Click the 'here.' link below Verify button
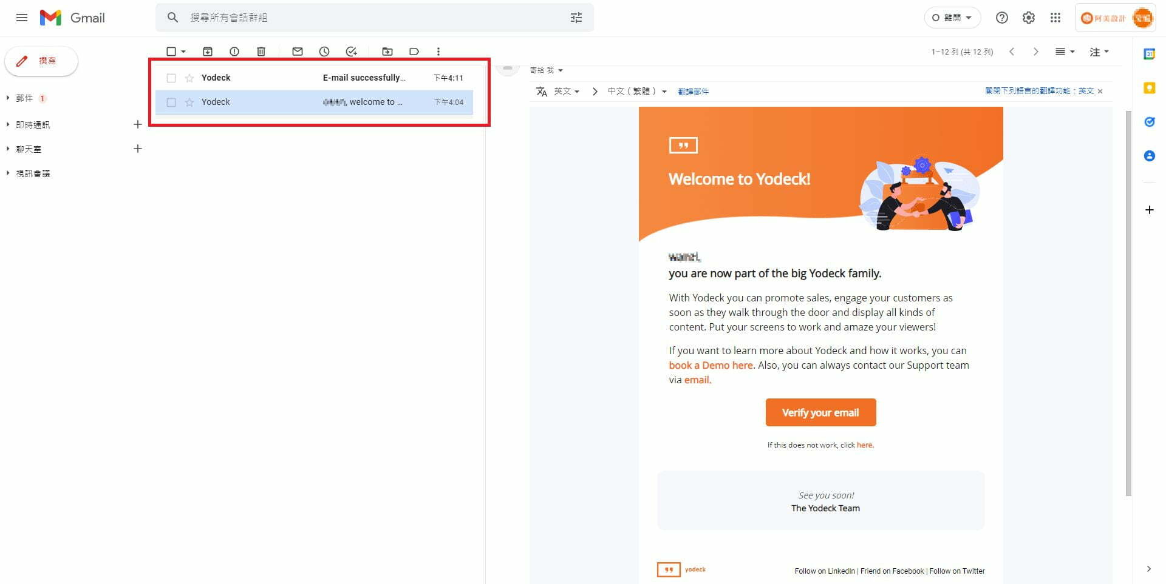 click(865, 445)
